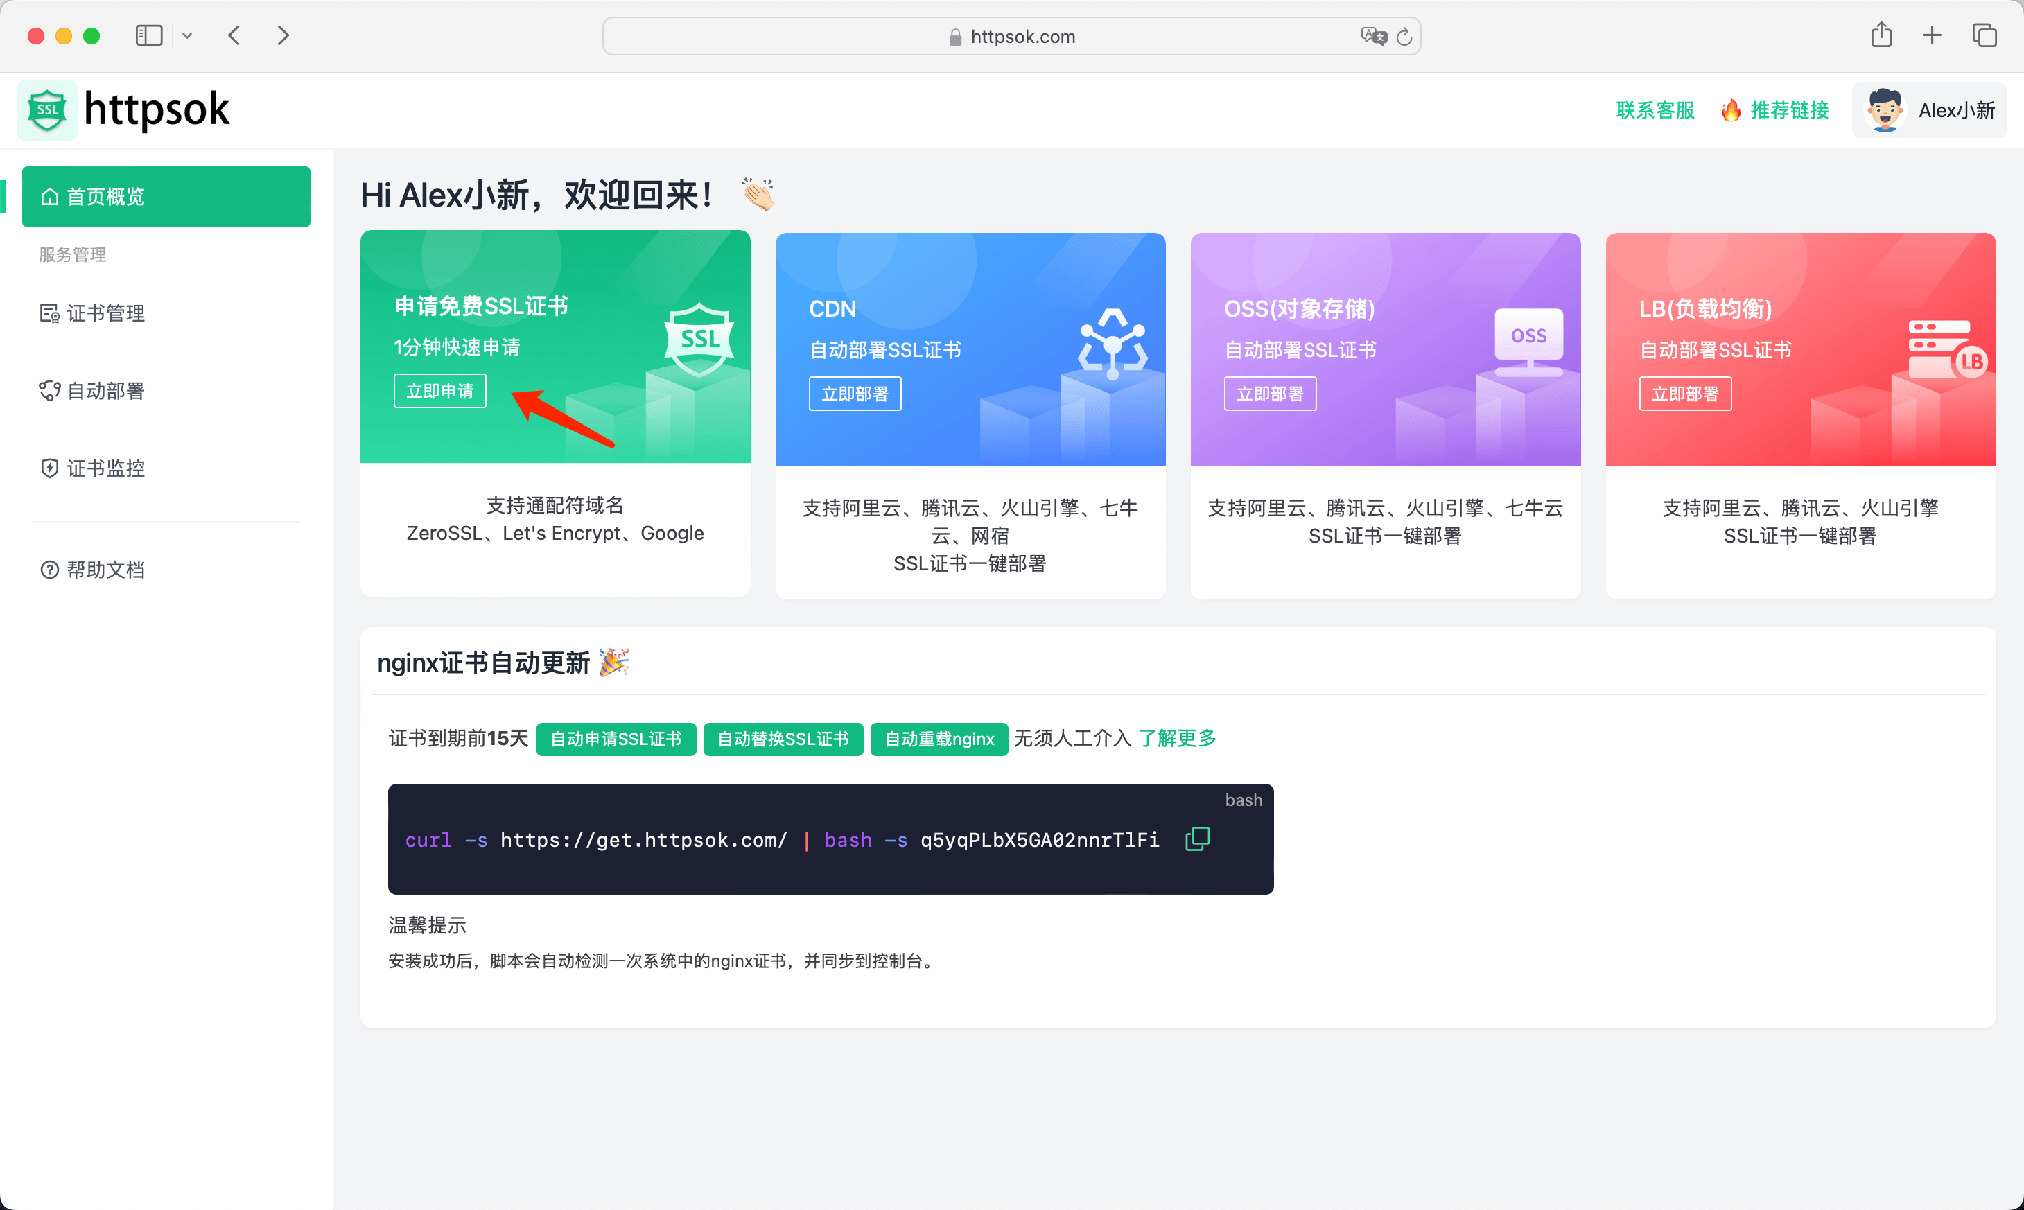Open the 证书监控 section
The width and height of the screenshot is (2024, 1210).
pyautogui.click(x=105, y=469)
